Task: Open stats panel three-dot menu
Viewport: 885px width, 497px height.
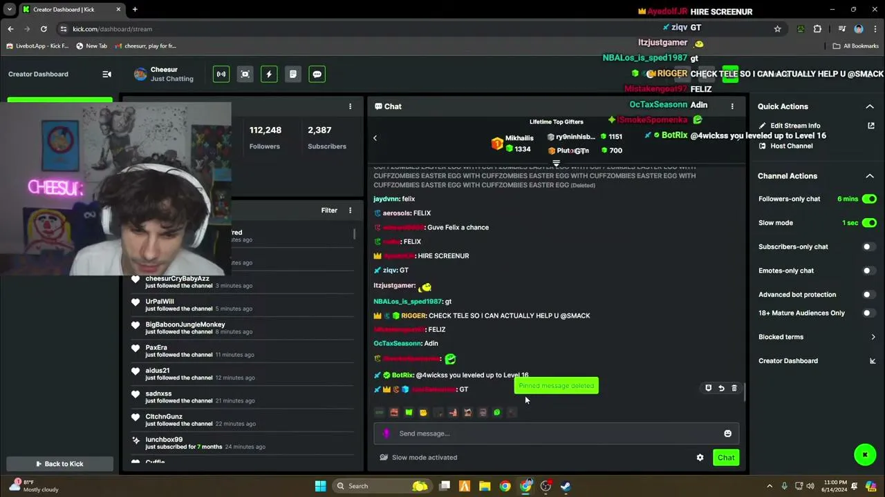Action: [350, 106]
